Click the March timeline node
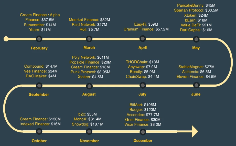 click(89, 39)
